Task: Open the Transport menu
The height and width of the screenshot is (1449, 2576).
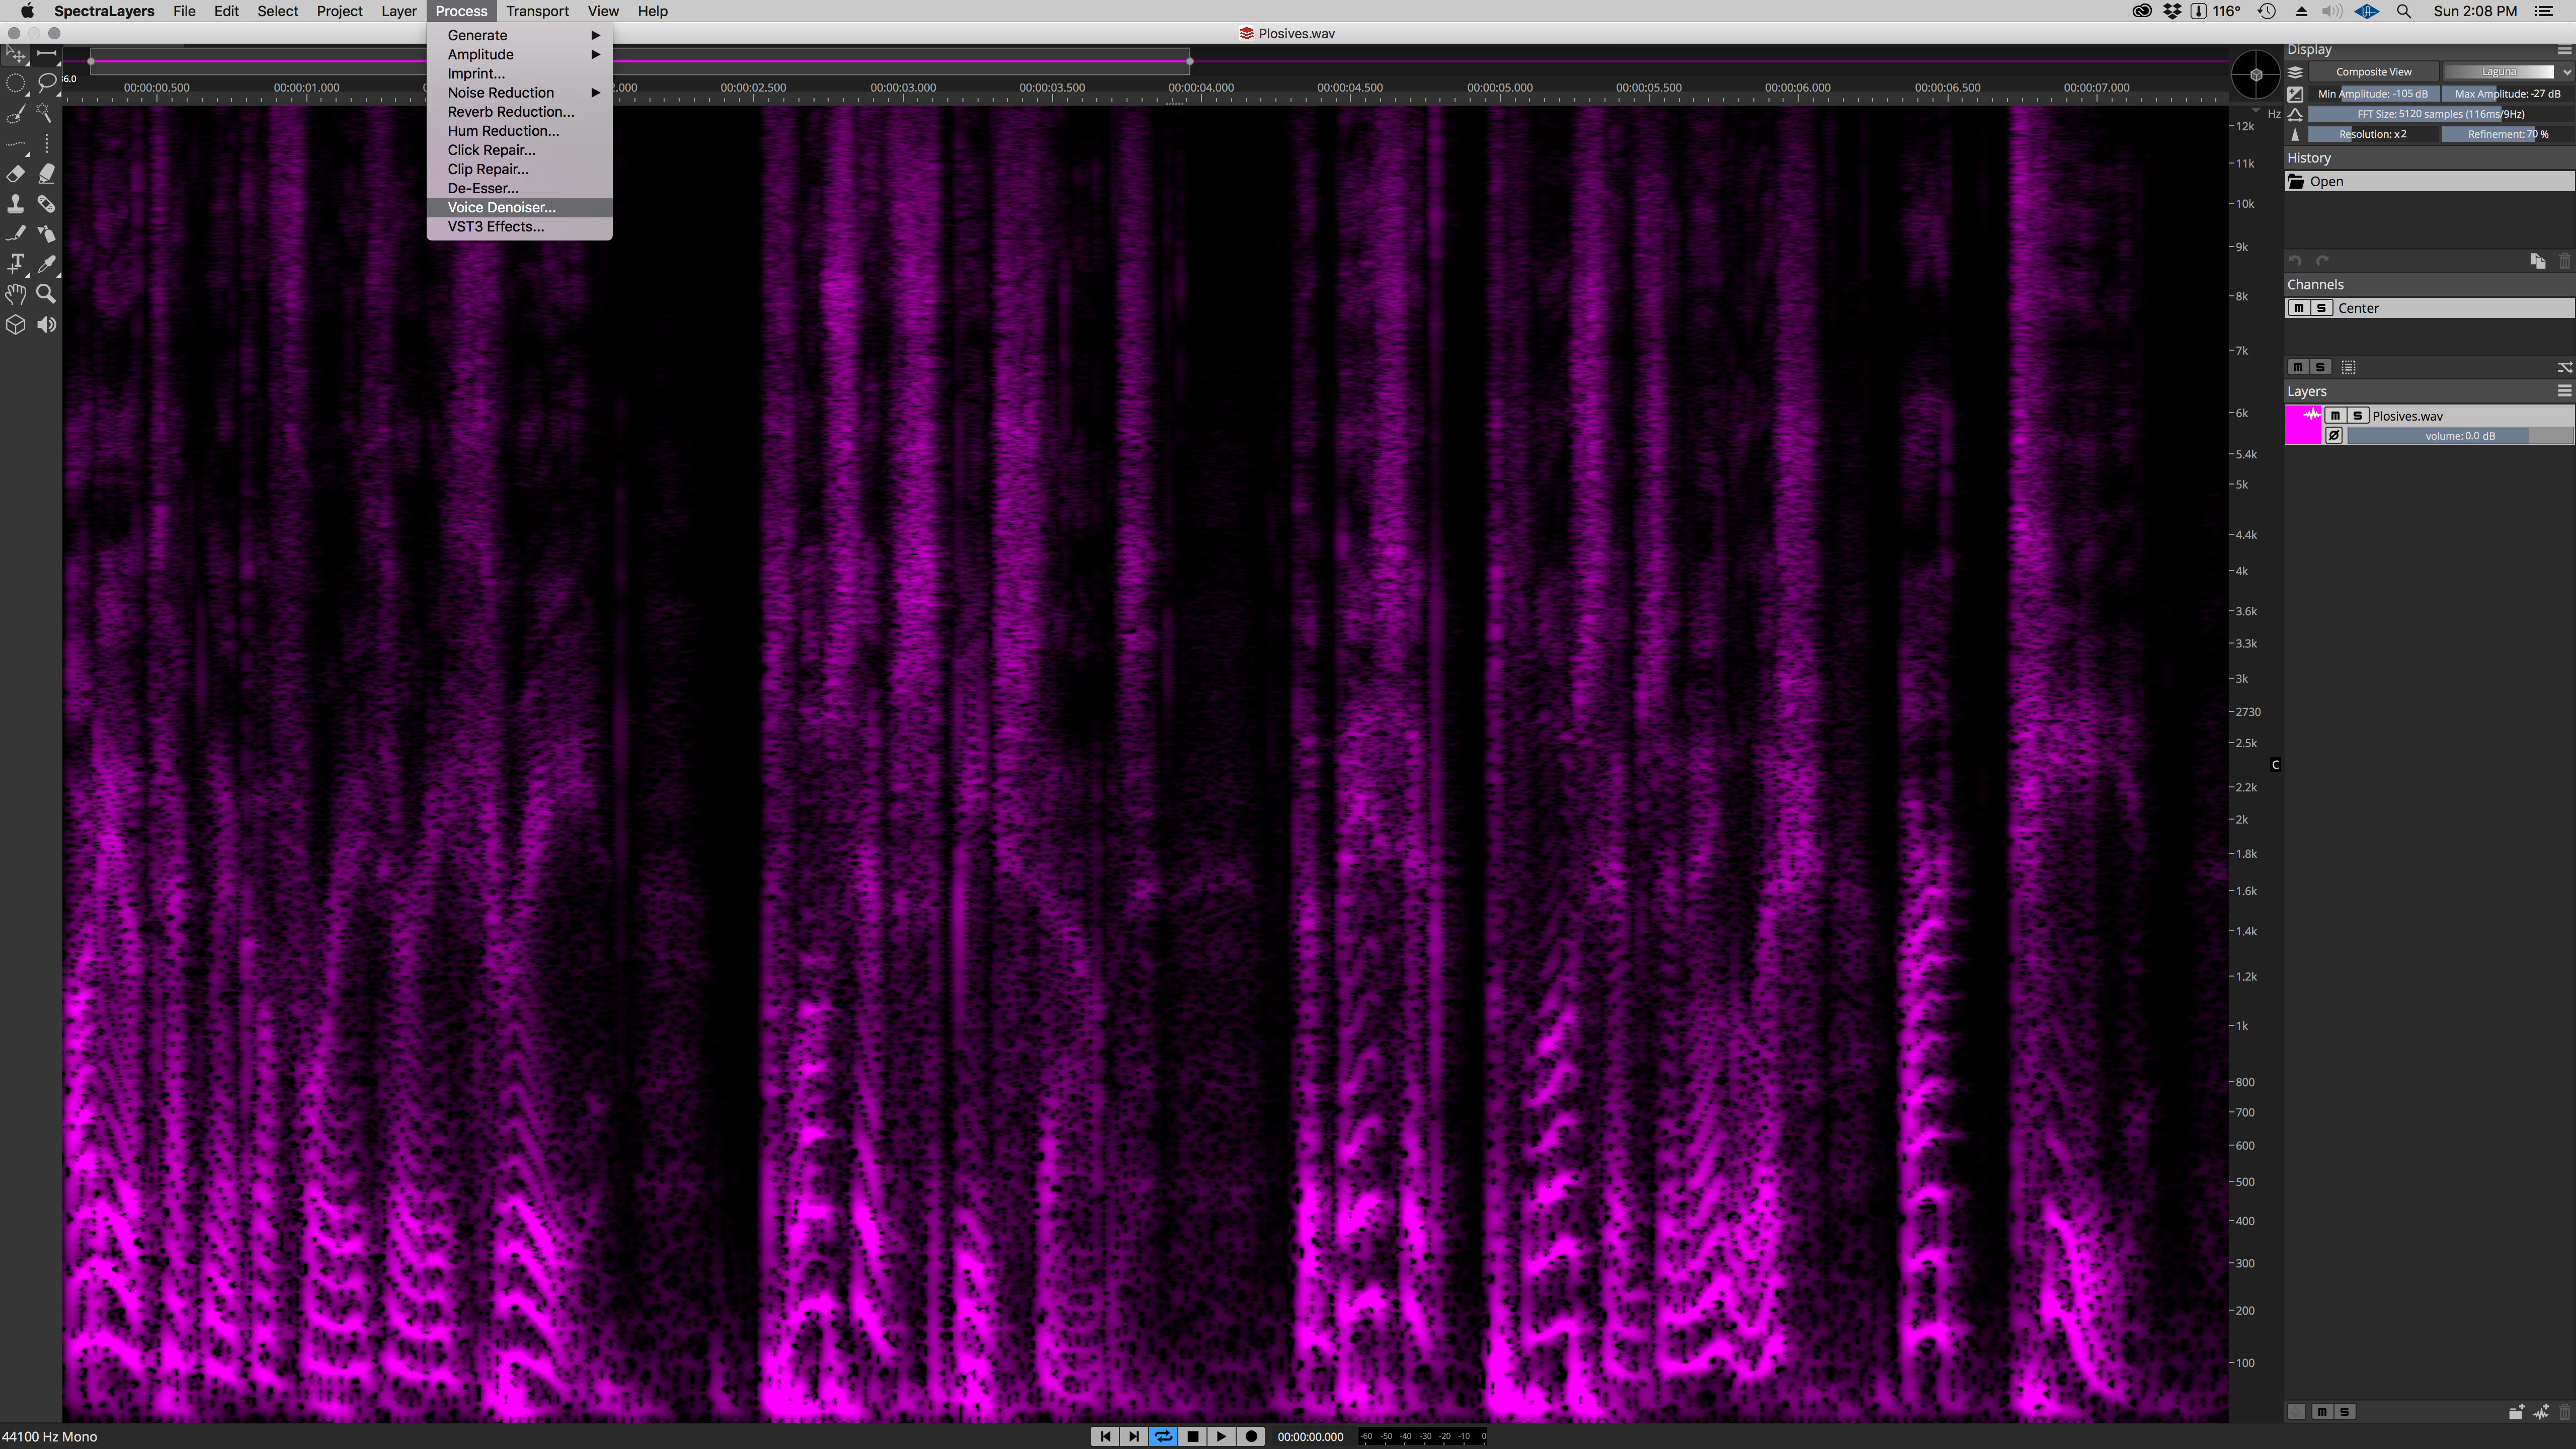Action: pos(537,11)
